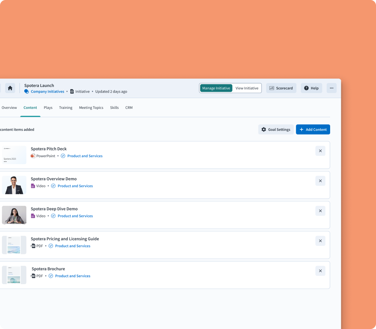Remove Spotera Pricing and Licensing Guide

[320, 241]
